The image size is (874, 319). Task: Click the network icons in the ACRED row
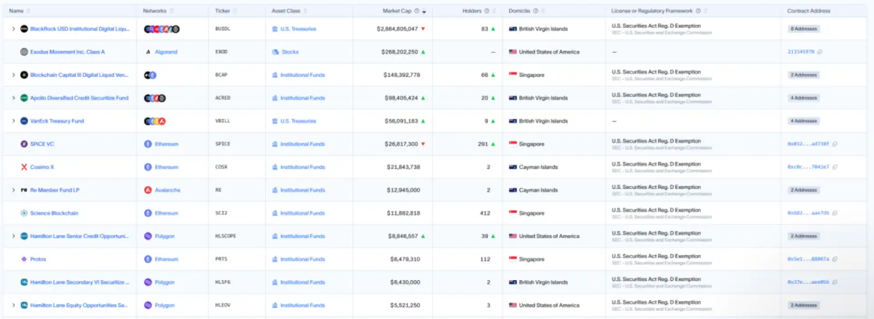coord(155,98)
